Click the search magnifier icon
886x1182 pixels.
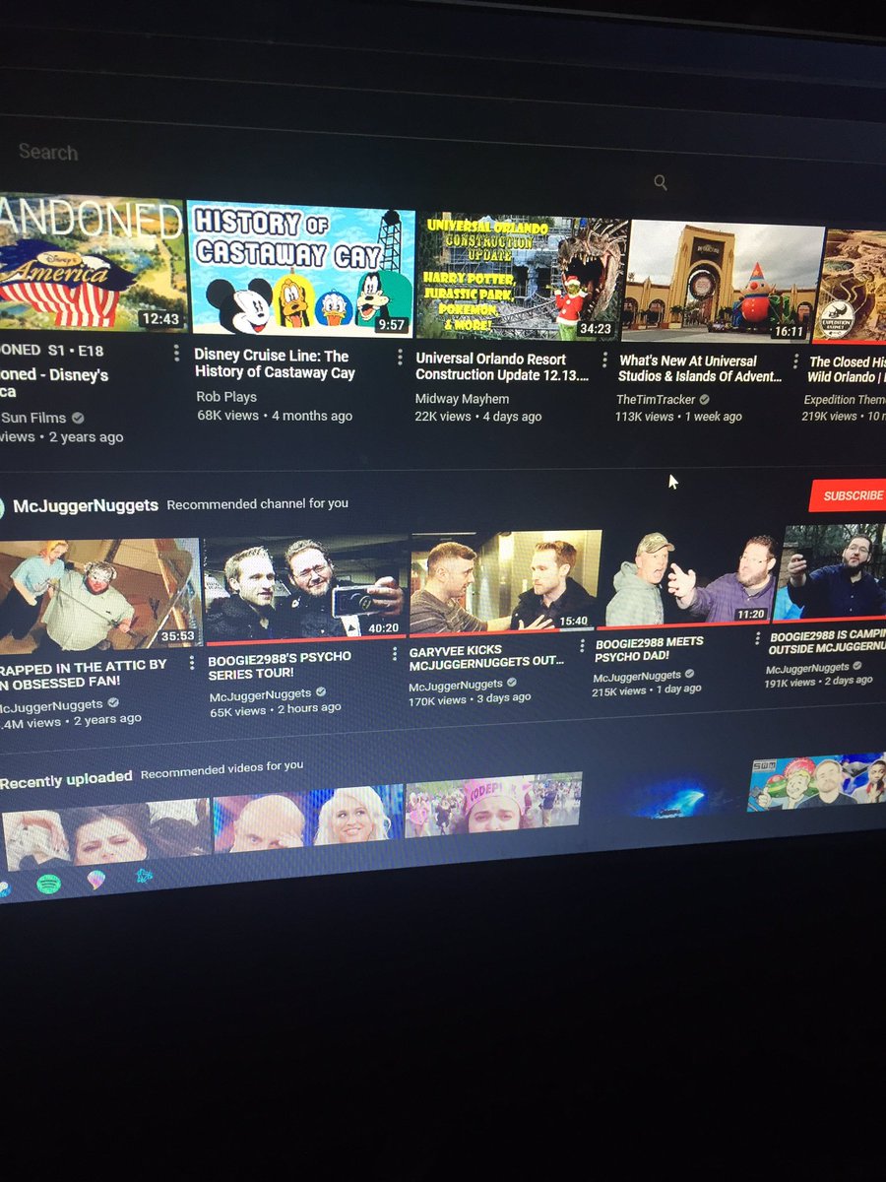[x=661, y=182]
